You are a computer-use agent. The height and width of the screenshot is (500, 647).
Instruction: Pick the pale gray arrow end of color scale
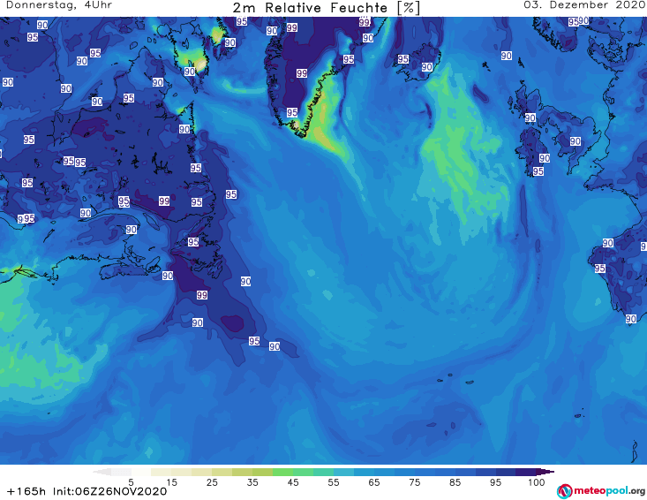[x=102, y=472]
